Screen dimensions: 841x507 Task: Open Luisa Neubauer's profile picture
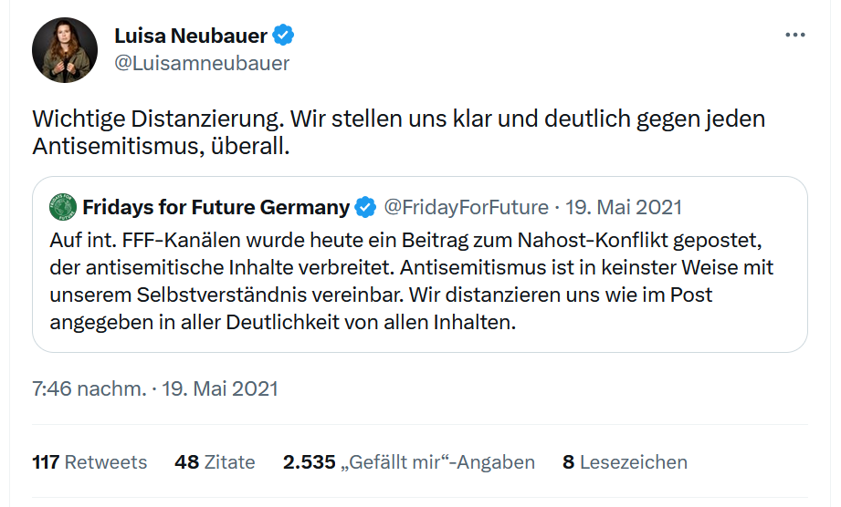[65, 49]
